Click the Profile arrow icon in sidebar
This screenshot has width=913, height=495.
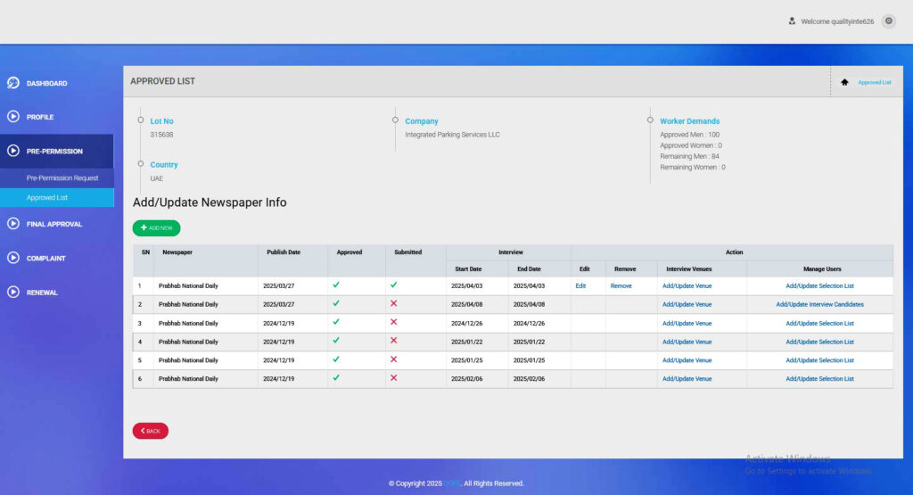[13, 117]
